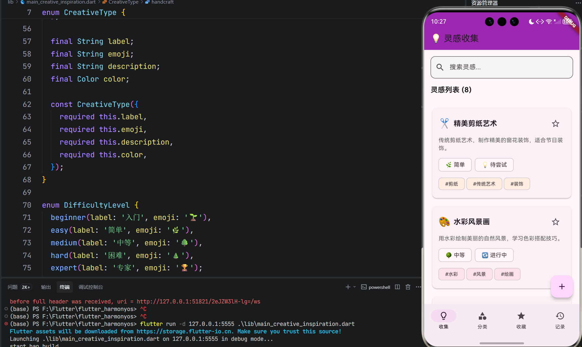582x347 pixels.
Task: Open the terminal launch profile dropdown arrow
Action: 355,287
